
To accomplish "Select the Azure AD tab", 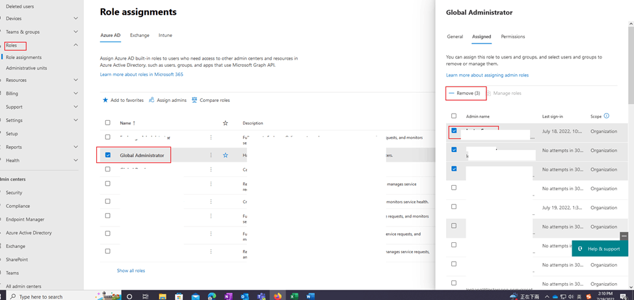I will [x=110, y=36].
